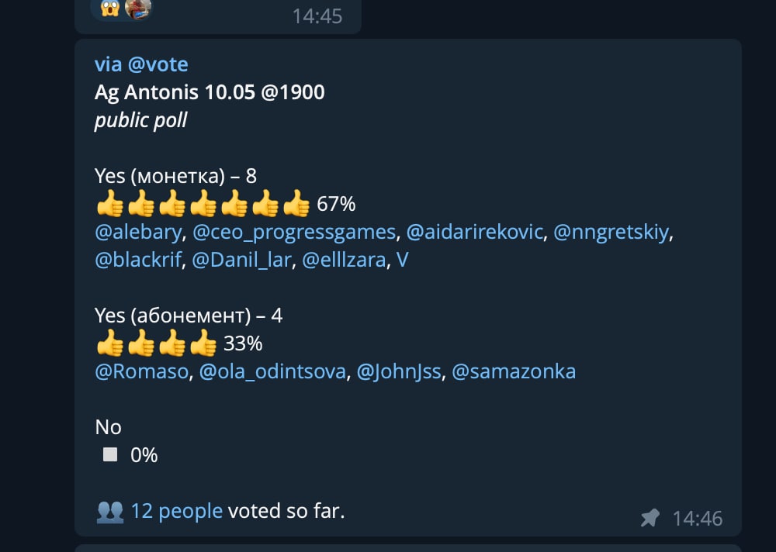Open @alebary's profile mention
Viewport: 776px width, 552px height.
click(138, 233)
